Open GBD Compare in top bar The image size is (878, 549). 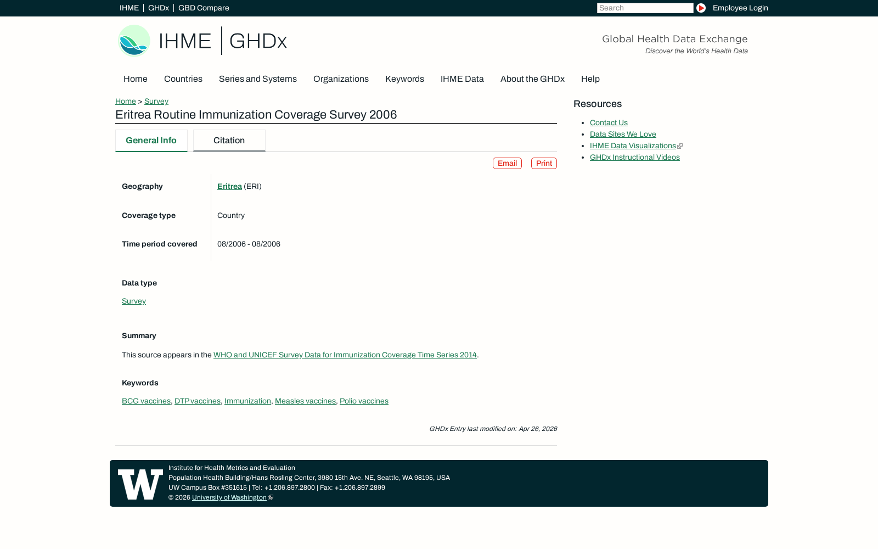coord(204,8)
